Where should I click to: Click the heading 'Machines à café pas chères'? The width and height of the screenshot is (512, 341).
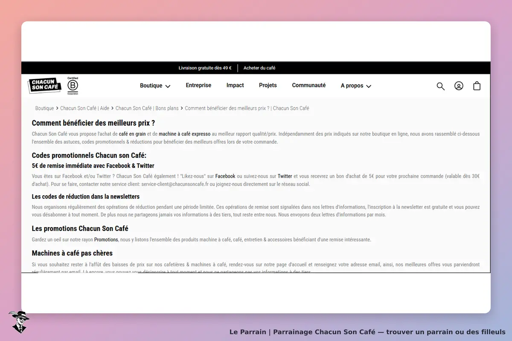click(x=73, y=253)
